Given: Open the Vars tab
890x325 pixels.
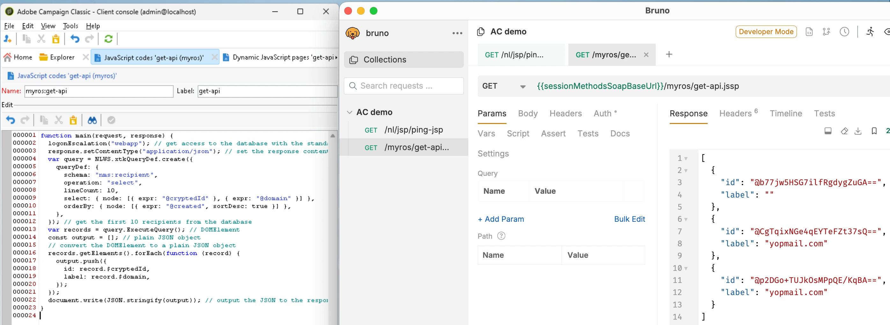Looking at the screenshot, I should pyautogui.click(x=486, y=133).
